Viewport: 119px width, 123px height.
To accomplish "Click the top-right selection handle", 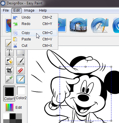I will 111,67.
